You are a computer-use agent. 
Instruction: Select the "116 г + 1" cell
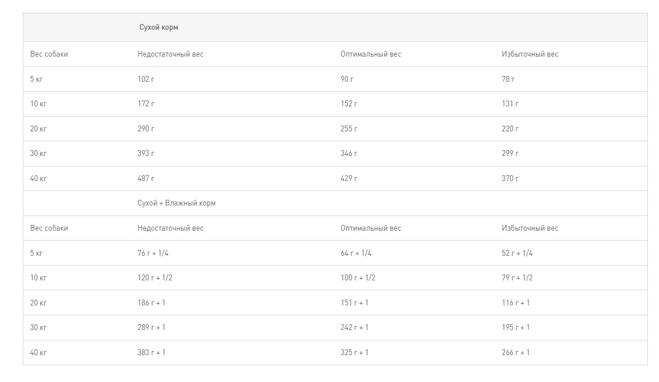(516, 303)
